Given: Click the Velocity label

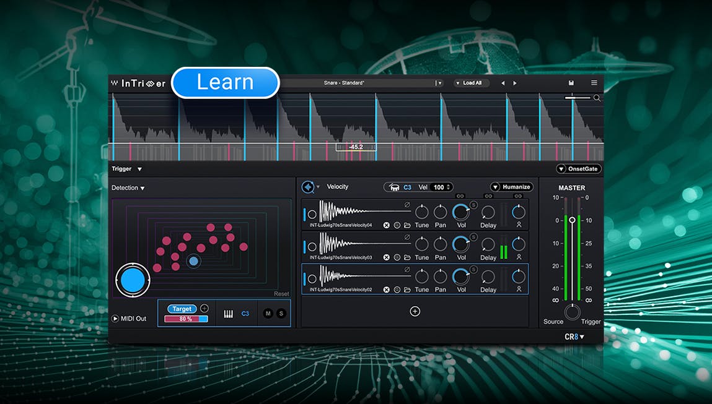Looking at the screenshot, I should 337,187.
